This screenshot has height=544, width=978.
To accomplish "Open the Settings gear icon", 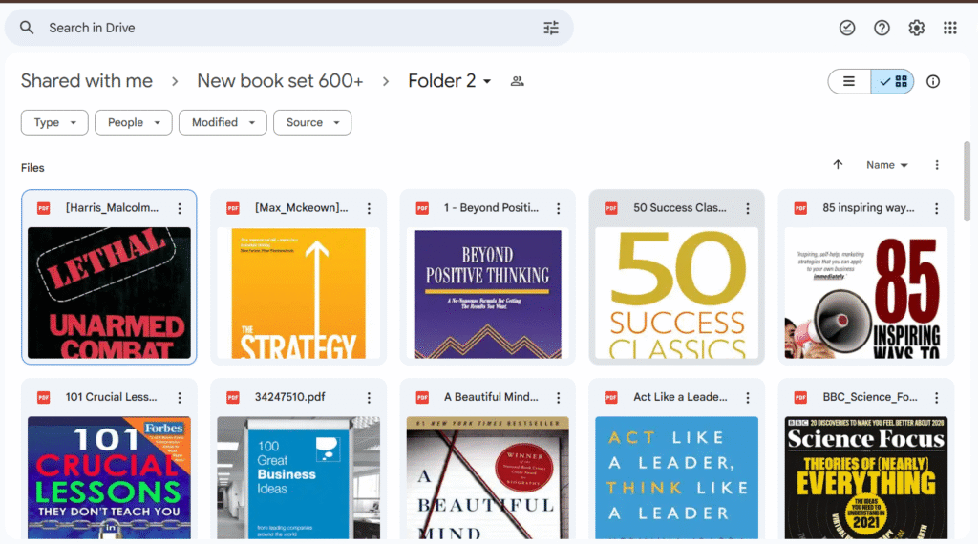I will (x=916, y=28).
